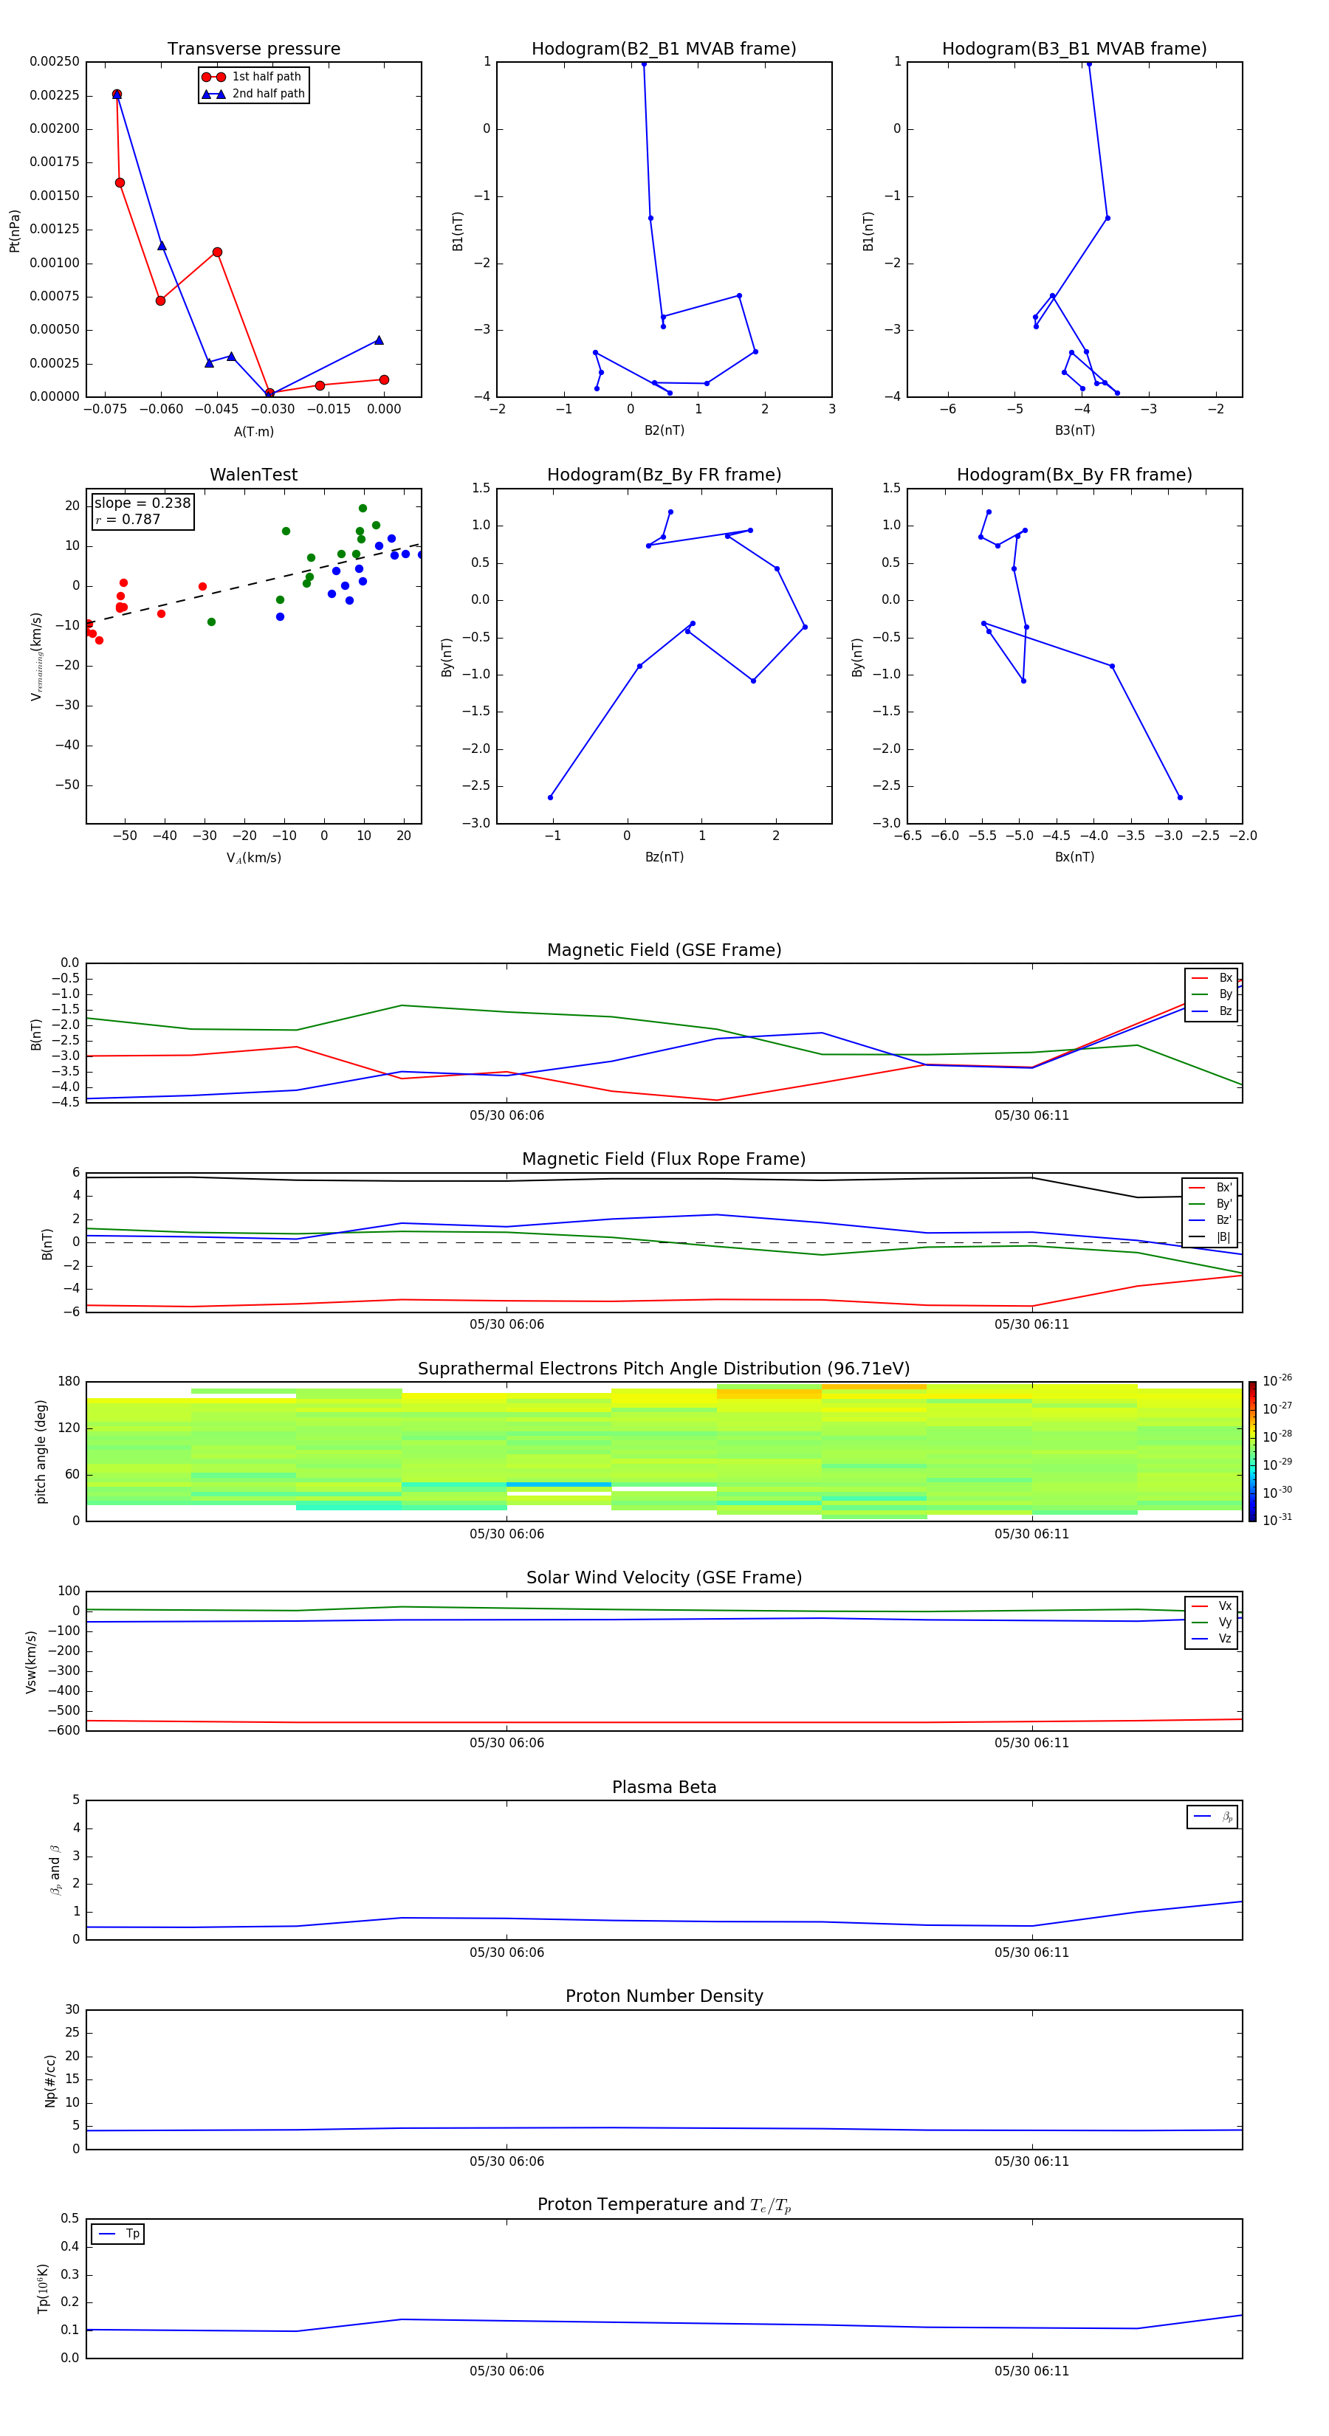
Task: Click the 'Tp(10^6K)' y-axis label
Action: click(x=43, y=2288)
